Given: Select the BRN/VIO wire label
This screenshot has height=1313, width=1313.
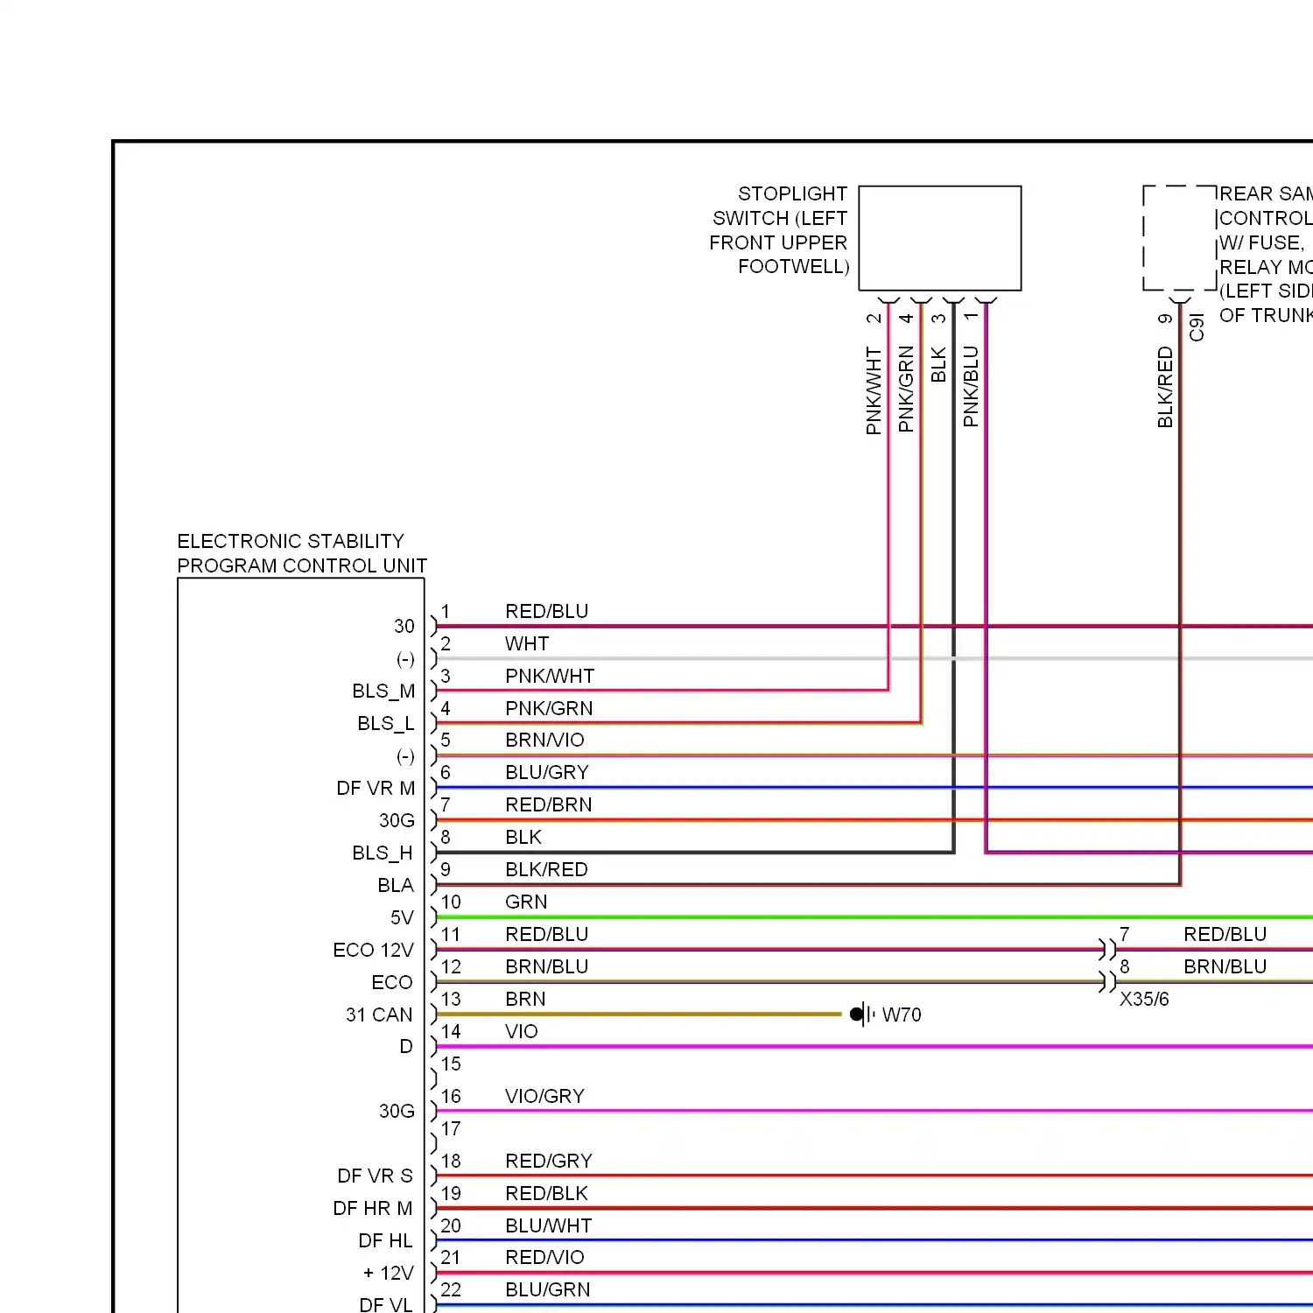Looking at the screenshot, I should pyautogui.click(x=544, y=740).
